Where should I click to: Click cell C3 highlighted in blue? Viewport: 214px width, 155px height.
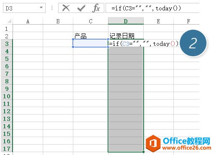90,43
